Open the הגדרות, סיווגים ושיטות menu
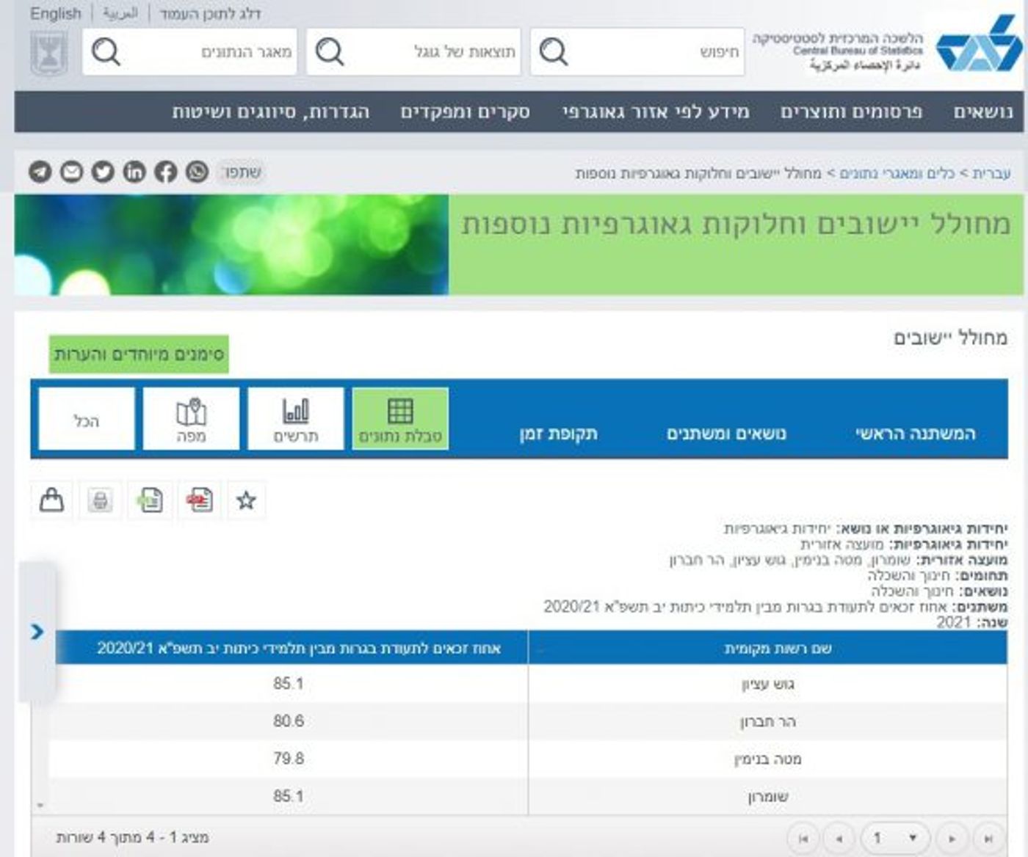Screen dimensions: 1028x857 click(x=271, y=112)
